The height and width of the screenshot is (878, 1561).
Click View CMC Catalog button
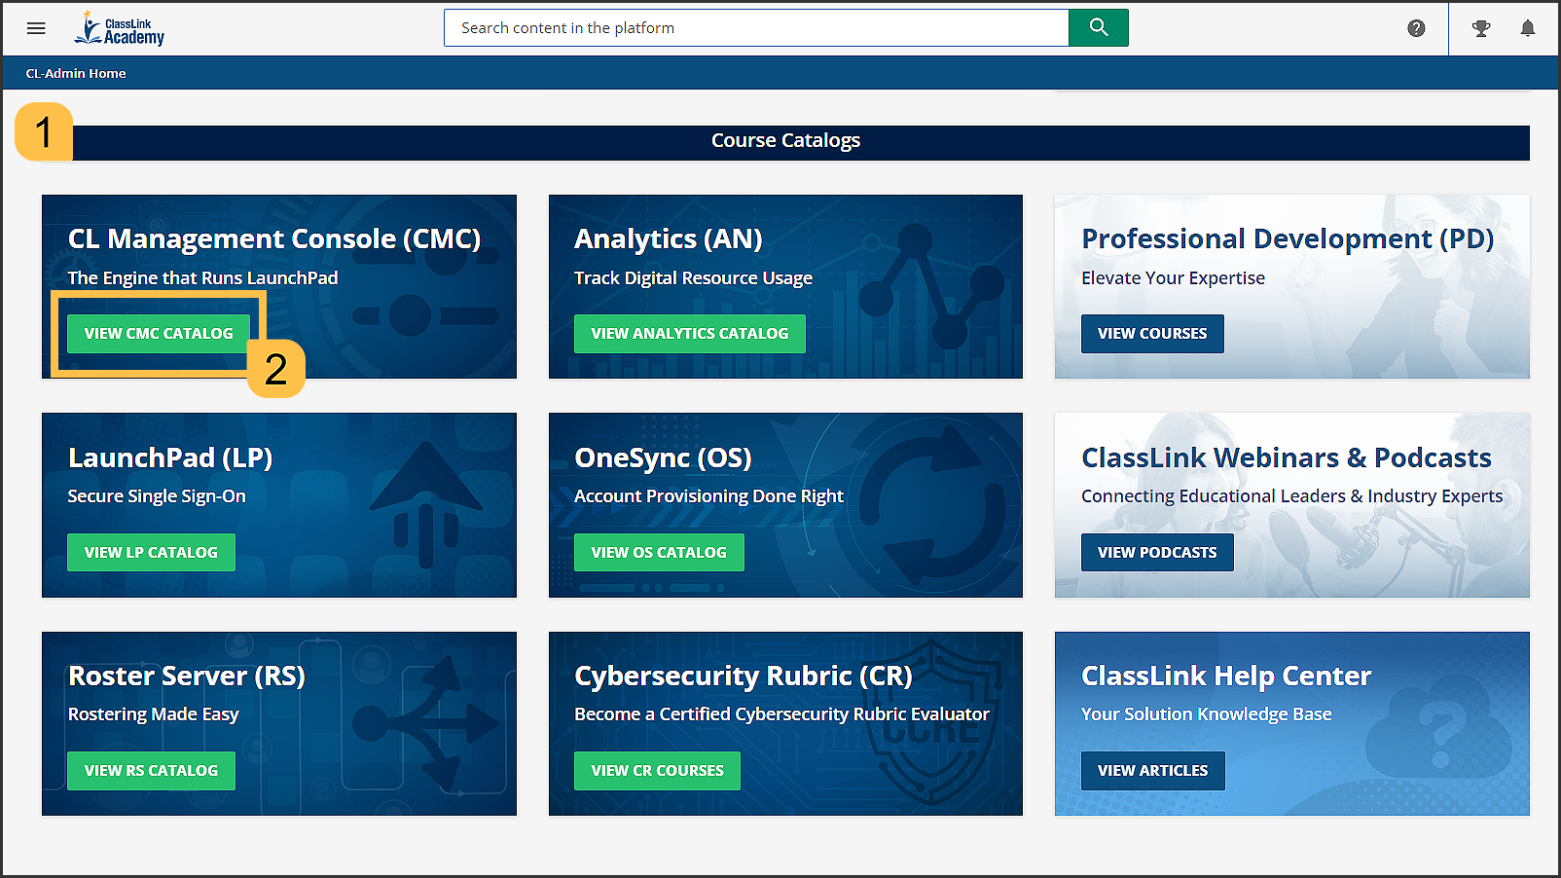pos(159,334)
